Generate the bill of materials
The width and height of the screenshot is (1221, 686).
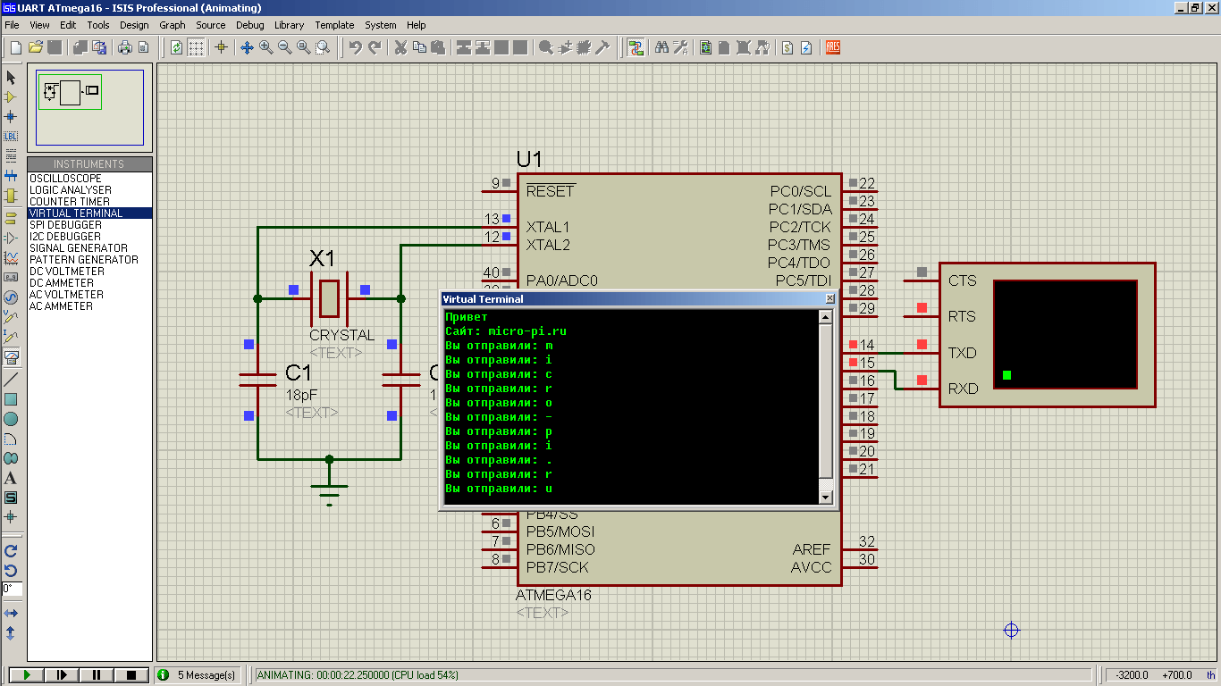pyautogui.click(x=787, y=47)
